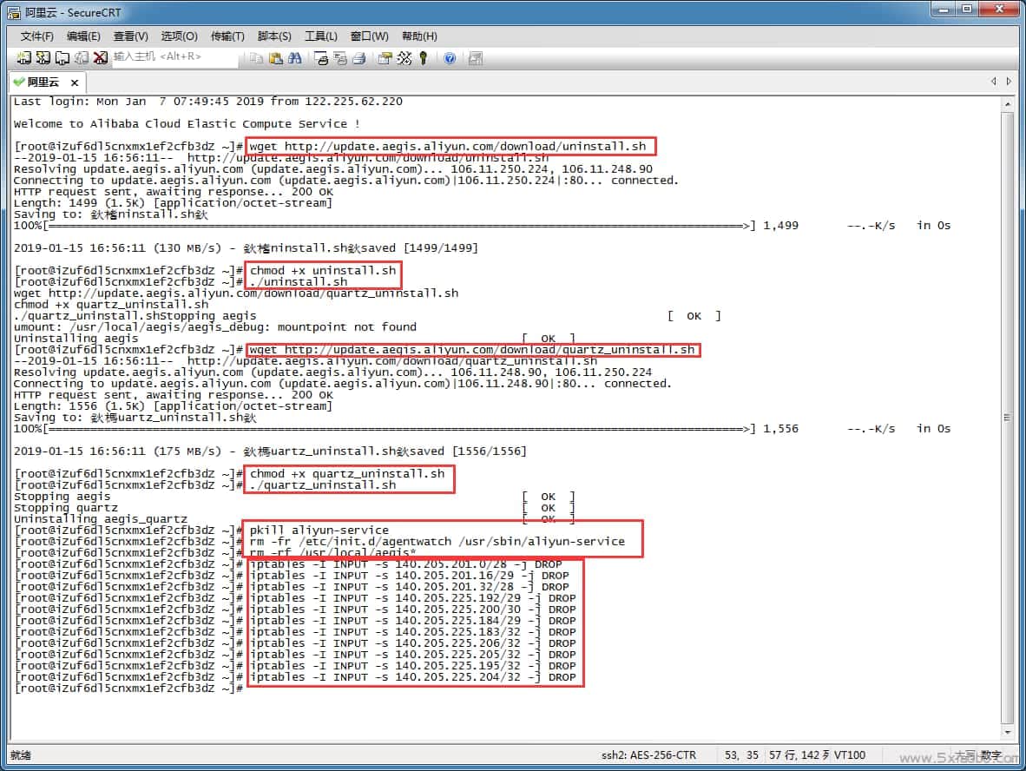Screen dimensions: 1026x771
Task: Open Session Options from toolbar icon
Action: pos(385,58)
